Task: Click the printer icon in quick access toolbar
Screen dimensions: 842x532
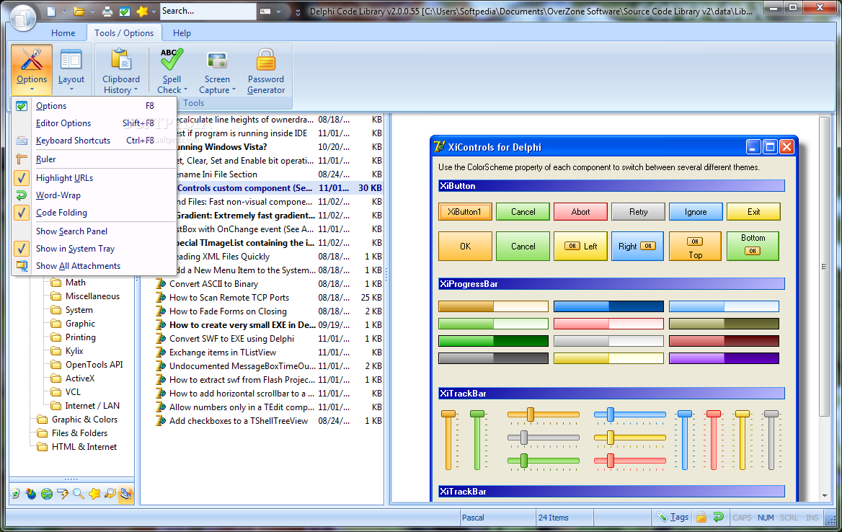Action: point(108,12)
